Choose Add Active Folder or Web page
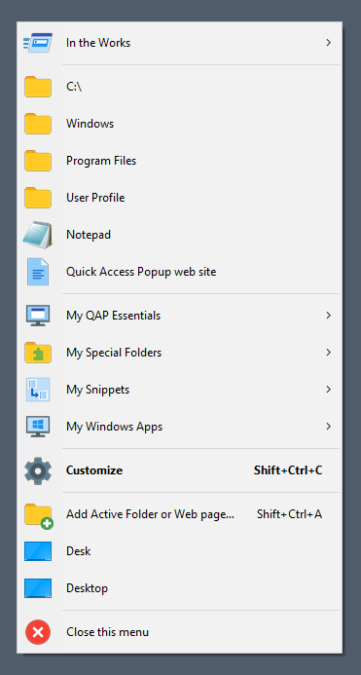 [179, 514]
